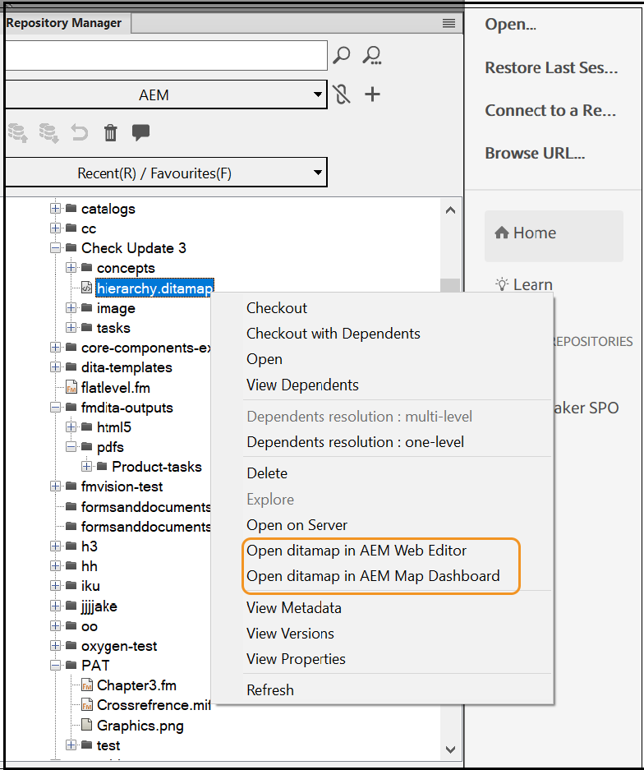This screenshot has width=644, height=770.
Task: Open advanced search icon with dots
Action: [372, 56]
